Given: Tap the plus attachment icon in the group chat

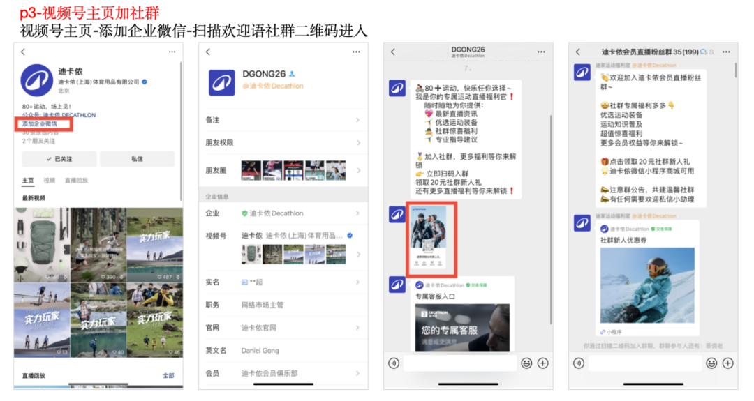Looking at the screenshot, I should click(728, 363).
